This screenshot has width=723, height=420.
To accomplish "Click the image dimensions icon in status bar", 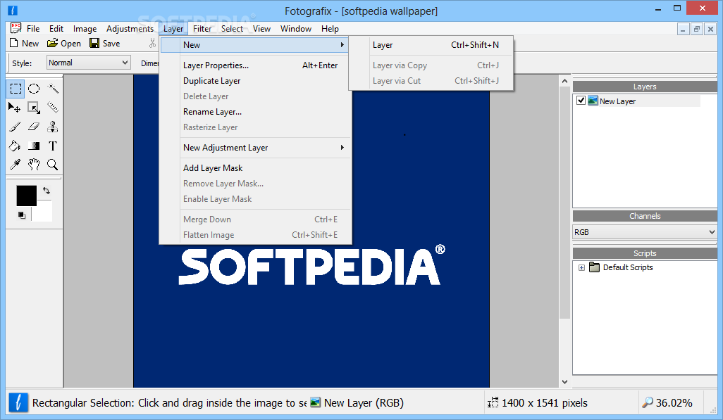I will (x=493, y=402).
